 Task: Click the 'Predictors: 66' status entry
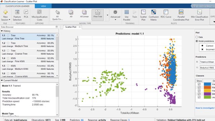(x=77, y=120)
